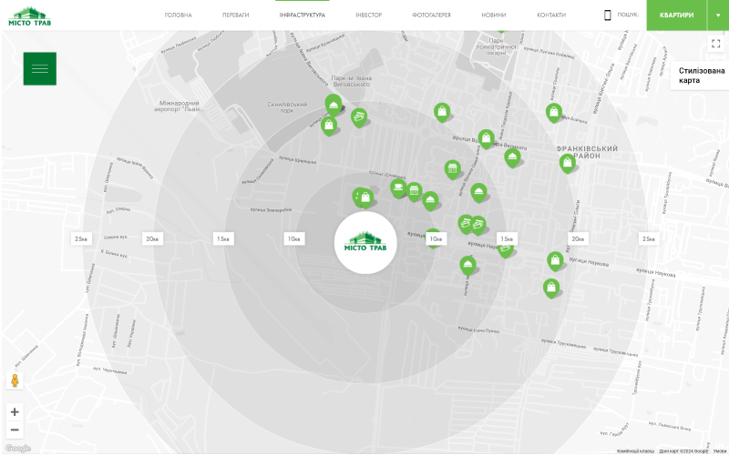The width and height of the screenshot is (729, 455).
Task: Open the left of two overlapping bank card markers
Action: pyautogui.click(x=465, y=224)
